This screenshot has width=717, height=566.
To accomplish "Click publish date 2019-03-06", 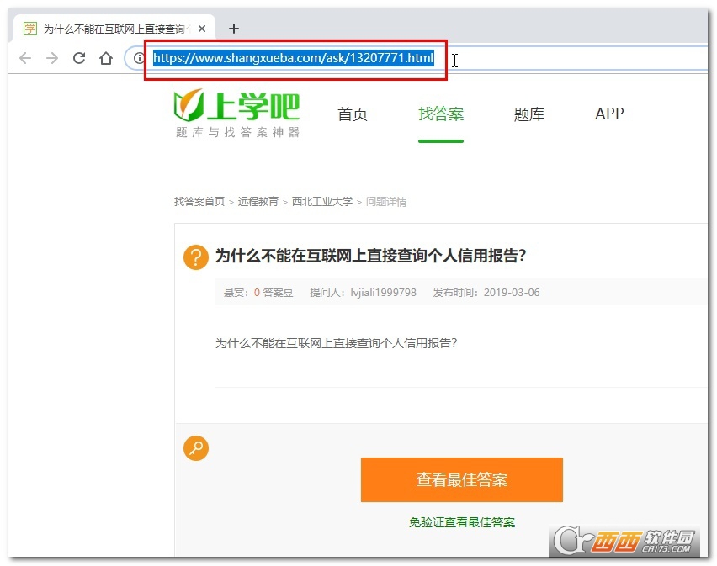I will [512, 293].
